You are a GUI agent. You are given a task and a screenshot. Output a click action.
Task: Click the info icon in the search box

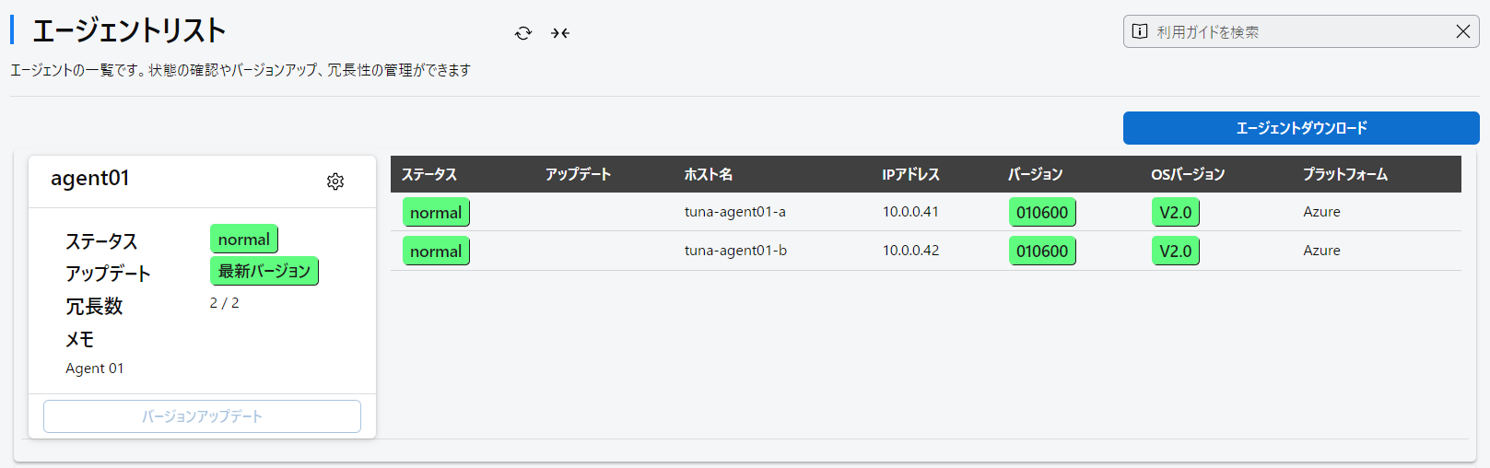(x=1140, y=31)
